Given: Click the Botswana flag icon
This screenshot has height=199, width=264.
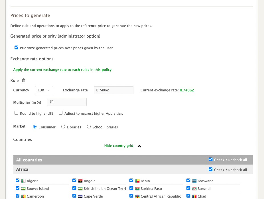Looking at the screenshot, I should [x=194, y=181].
